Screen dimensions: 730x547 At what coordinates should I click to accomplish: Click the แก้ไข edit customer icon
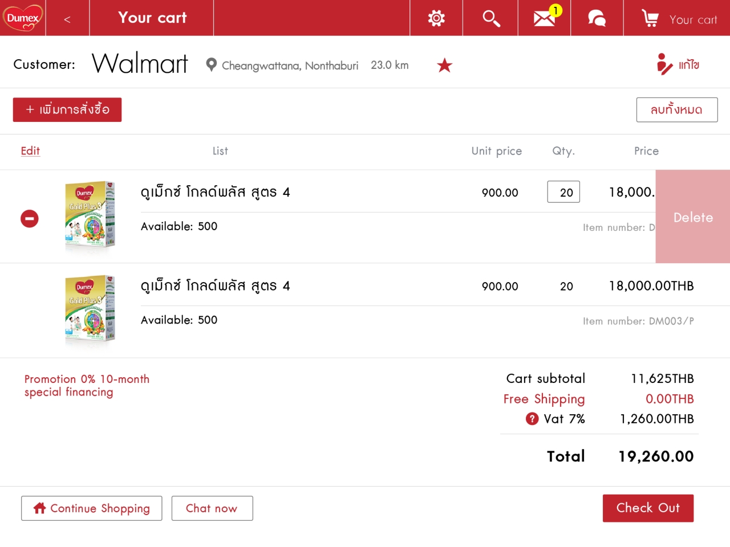pos(678,64)
